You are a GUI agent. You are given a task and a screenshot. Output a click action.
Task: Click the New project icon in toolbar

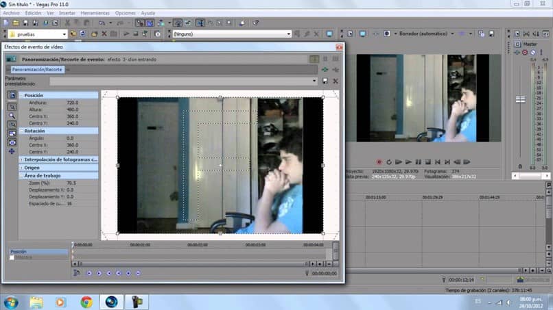click(x=6, y=23)
